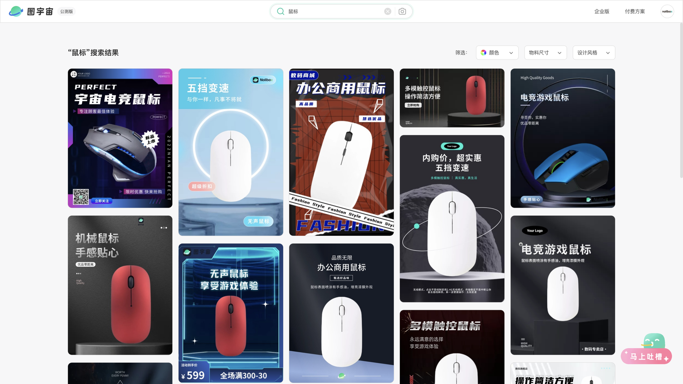The image size is (683, 384).
Task: Click the 马上吐槽 feedback mascot button
Action: pyautogui.click(x=647, y=349)
